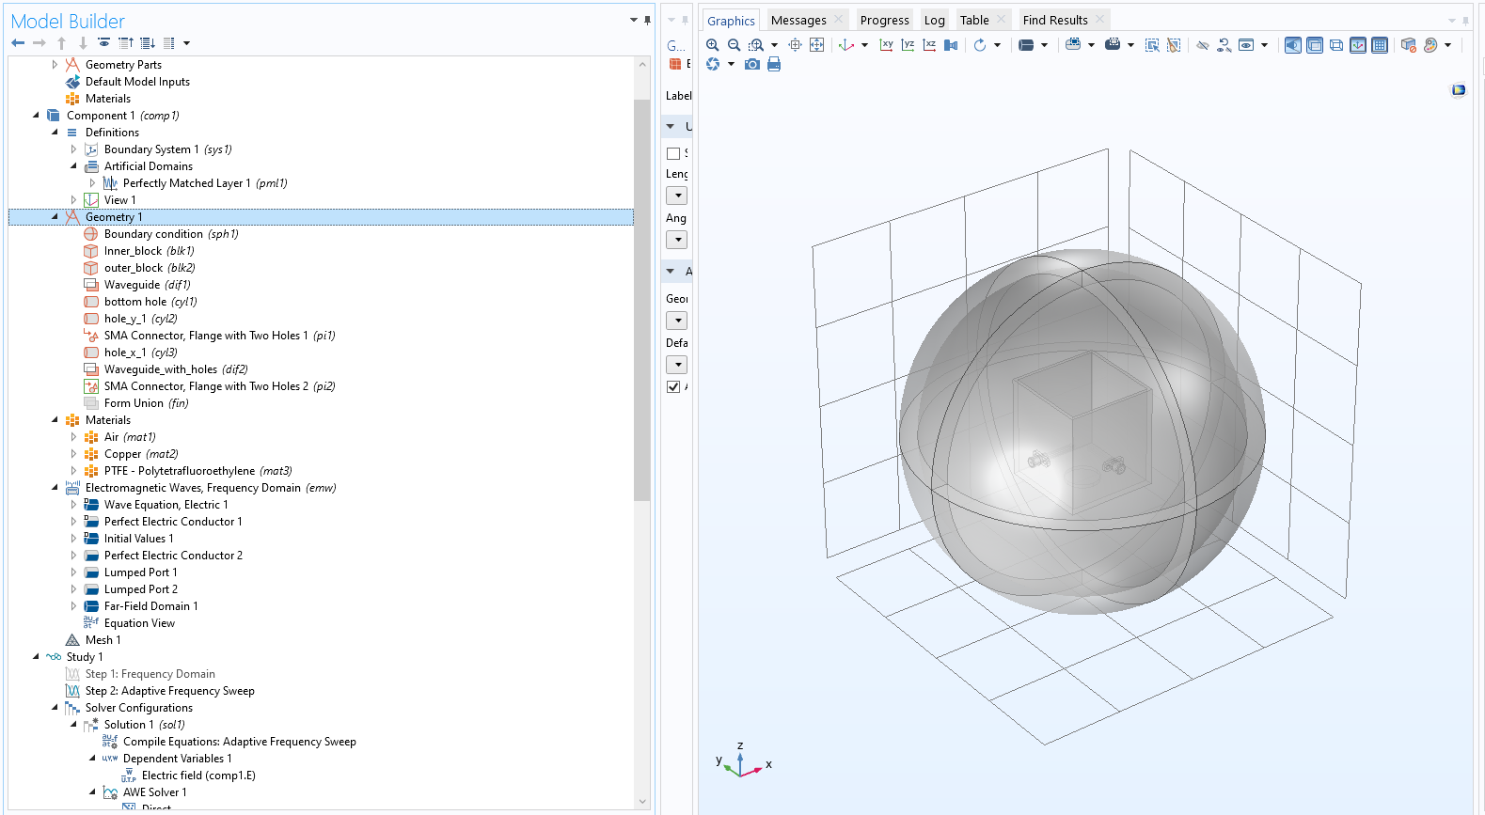The height and width of the screenshot is (815, 1485).
Task: Open the Length unit dropdown
Action: 677,196
